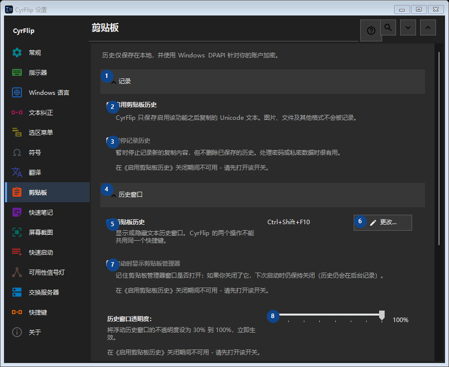
Task: Open the 屏幕截图 capture icon
Action: click(x=17, y=232)
